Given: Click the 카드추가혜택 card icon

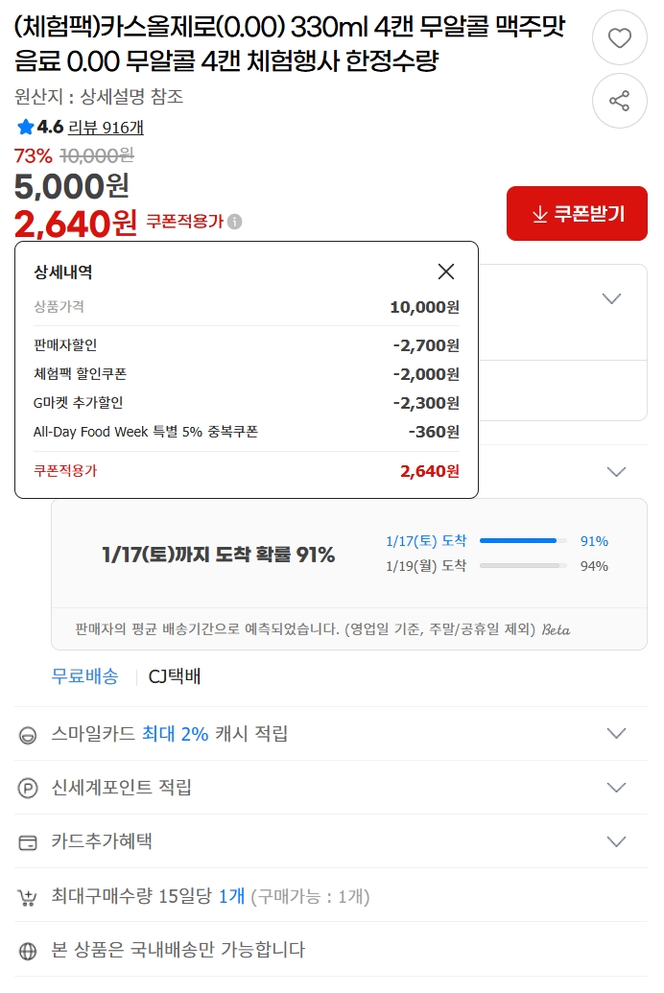Looking at the screenshot, I should pos(28,842).
